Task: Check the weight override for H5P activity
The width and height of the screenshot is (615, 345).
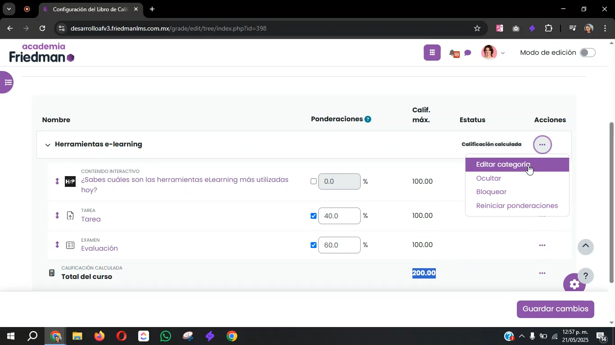Action: tap(314, 181)
